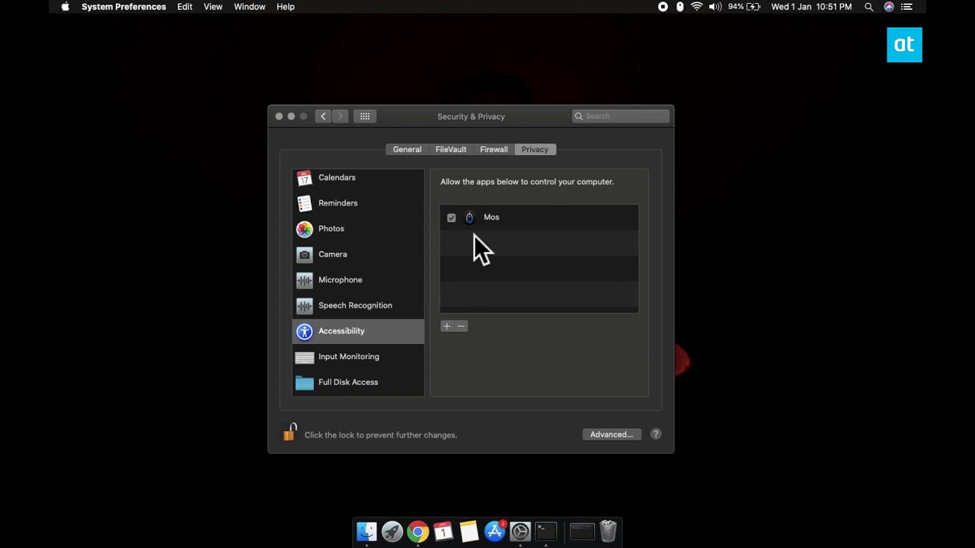Screen dimensions: 975x548
Task: Open Terminal from the Dock
Action: (545, 530)
